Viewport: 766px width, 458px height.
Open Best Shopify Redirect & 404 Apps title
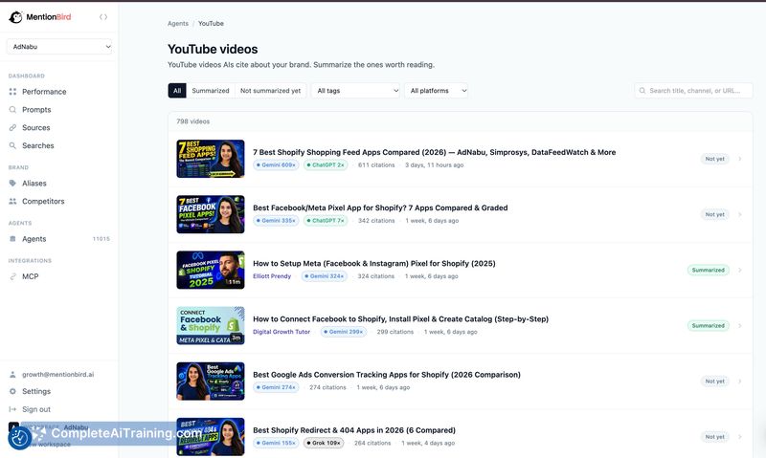(354, 430)
